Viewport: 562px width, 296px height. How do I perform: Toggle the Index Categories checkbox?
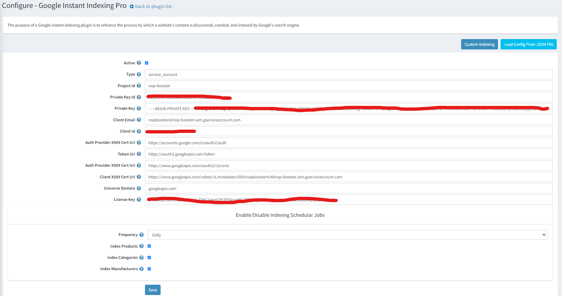click(149, 258)
